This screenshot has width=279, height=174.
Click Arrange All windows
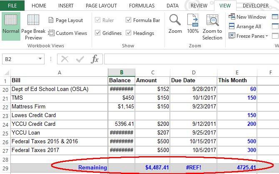pyautogui.click(x=245, y=27)
